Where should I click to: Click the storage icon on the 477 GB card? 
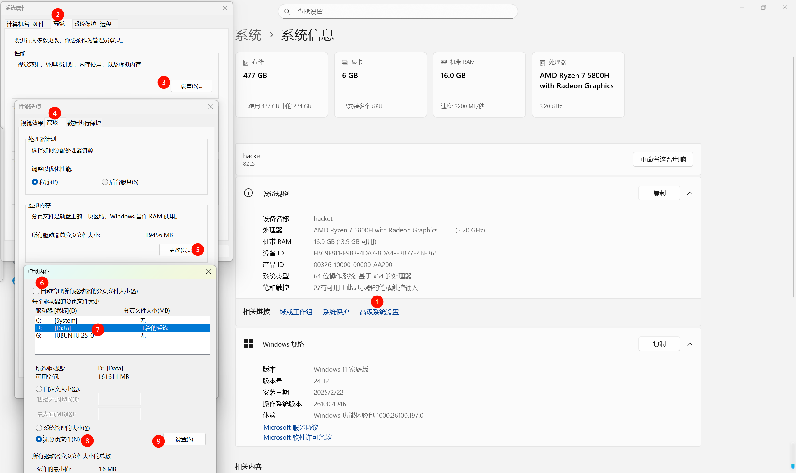(246, 62)
